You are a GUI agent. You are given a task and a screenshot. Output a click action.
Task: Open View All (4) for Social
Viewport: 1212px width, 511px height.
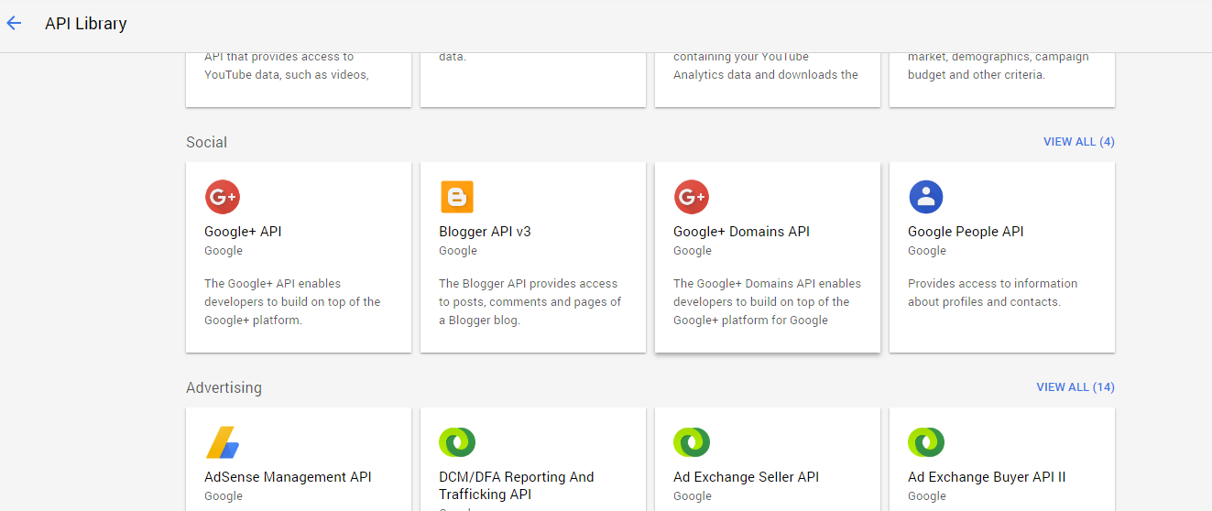1078,142
